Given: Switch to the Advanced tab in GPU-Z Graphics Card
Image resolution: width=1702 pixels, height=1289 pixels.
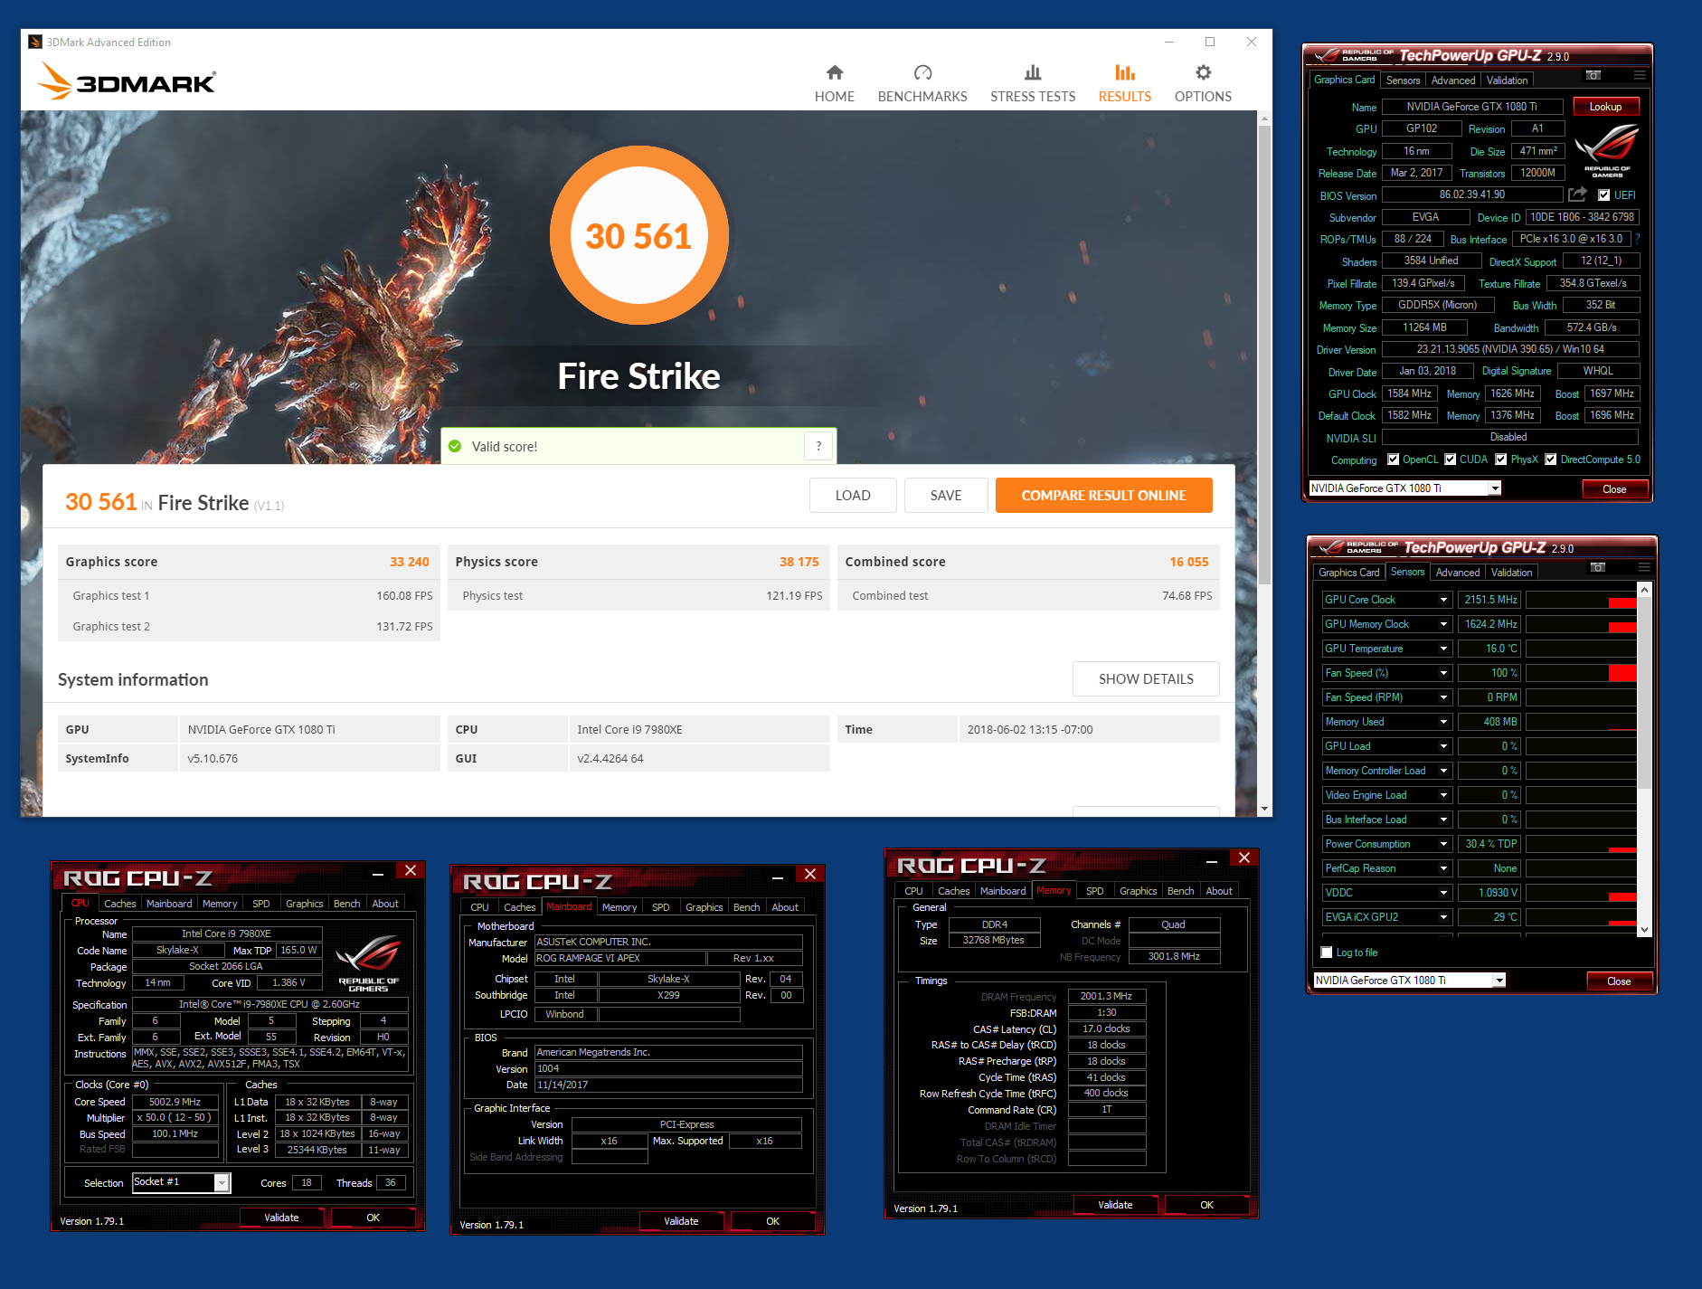Looking at the screenshot, I should tap(1453, 81).
